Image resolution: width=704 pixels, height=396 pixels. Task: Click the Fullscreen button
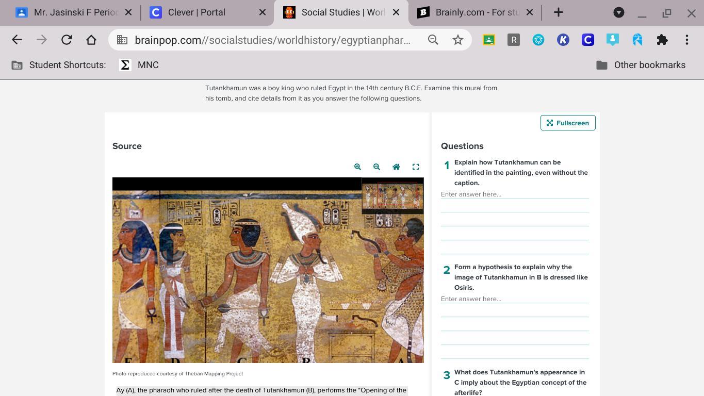point(567,123)
